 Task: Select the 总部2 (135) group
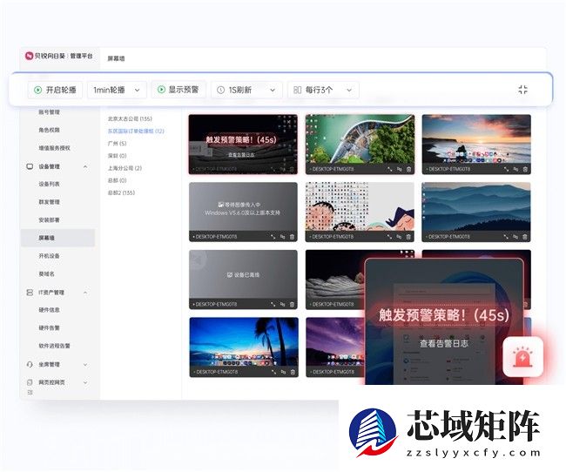point(121,192)
